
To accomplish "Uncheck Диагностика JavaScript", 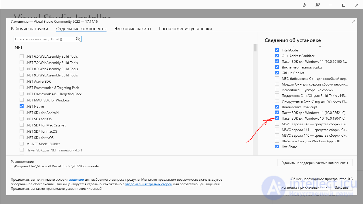I will pyautogui.click(x=277, y=107).
